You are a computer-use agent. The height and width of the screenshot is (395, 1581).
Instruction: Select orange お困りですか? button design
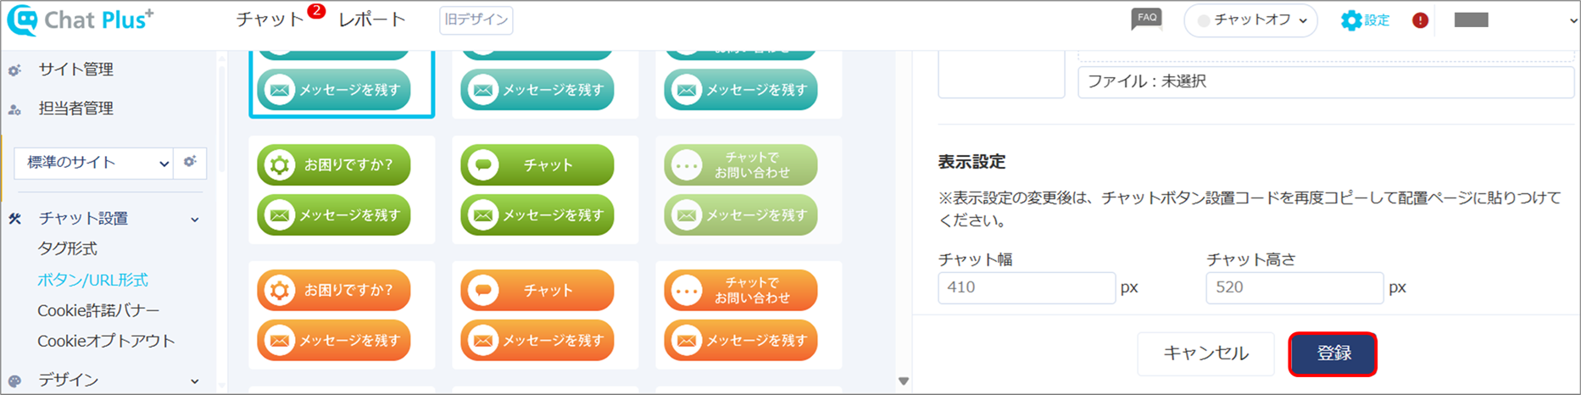point(334,290)
